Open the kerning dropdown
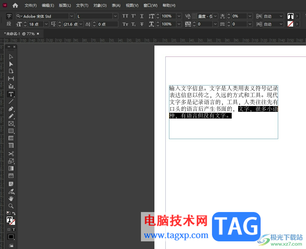Viewport: 306px width, 249px height. (215, 16)
